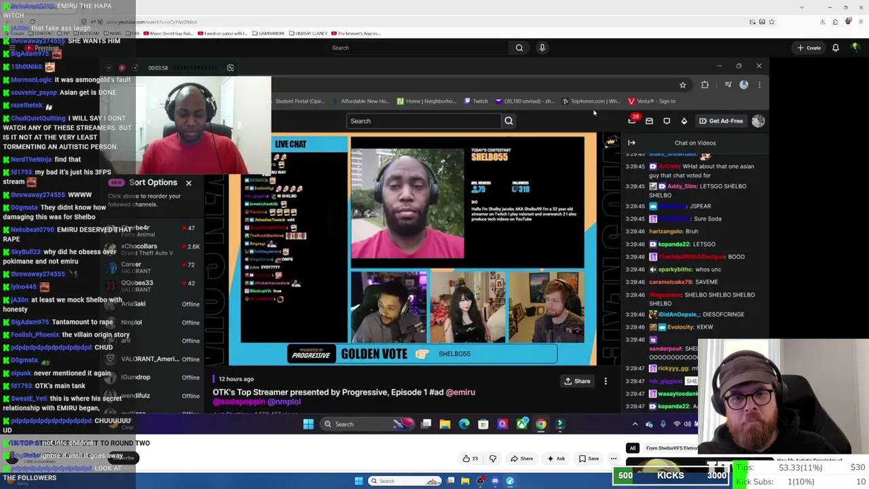The height and width of the screenshot is (489, 869).
Task: Click YouTube Create button
Action: 809,48
